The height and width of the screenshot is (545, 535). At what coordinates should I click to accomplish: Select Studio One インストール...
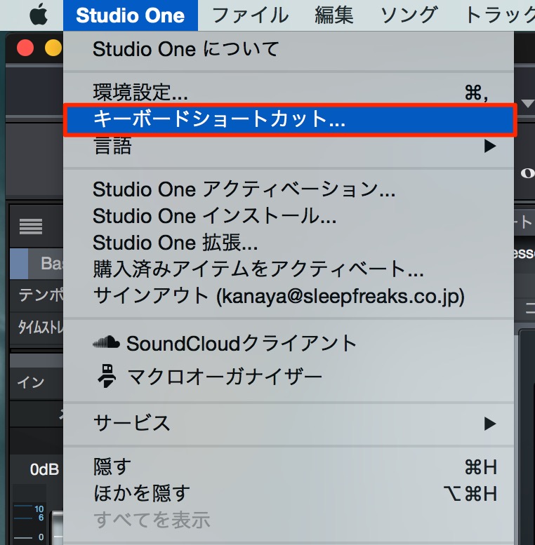click(x=289, y=216)
